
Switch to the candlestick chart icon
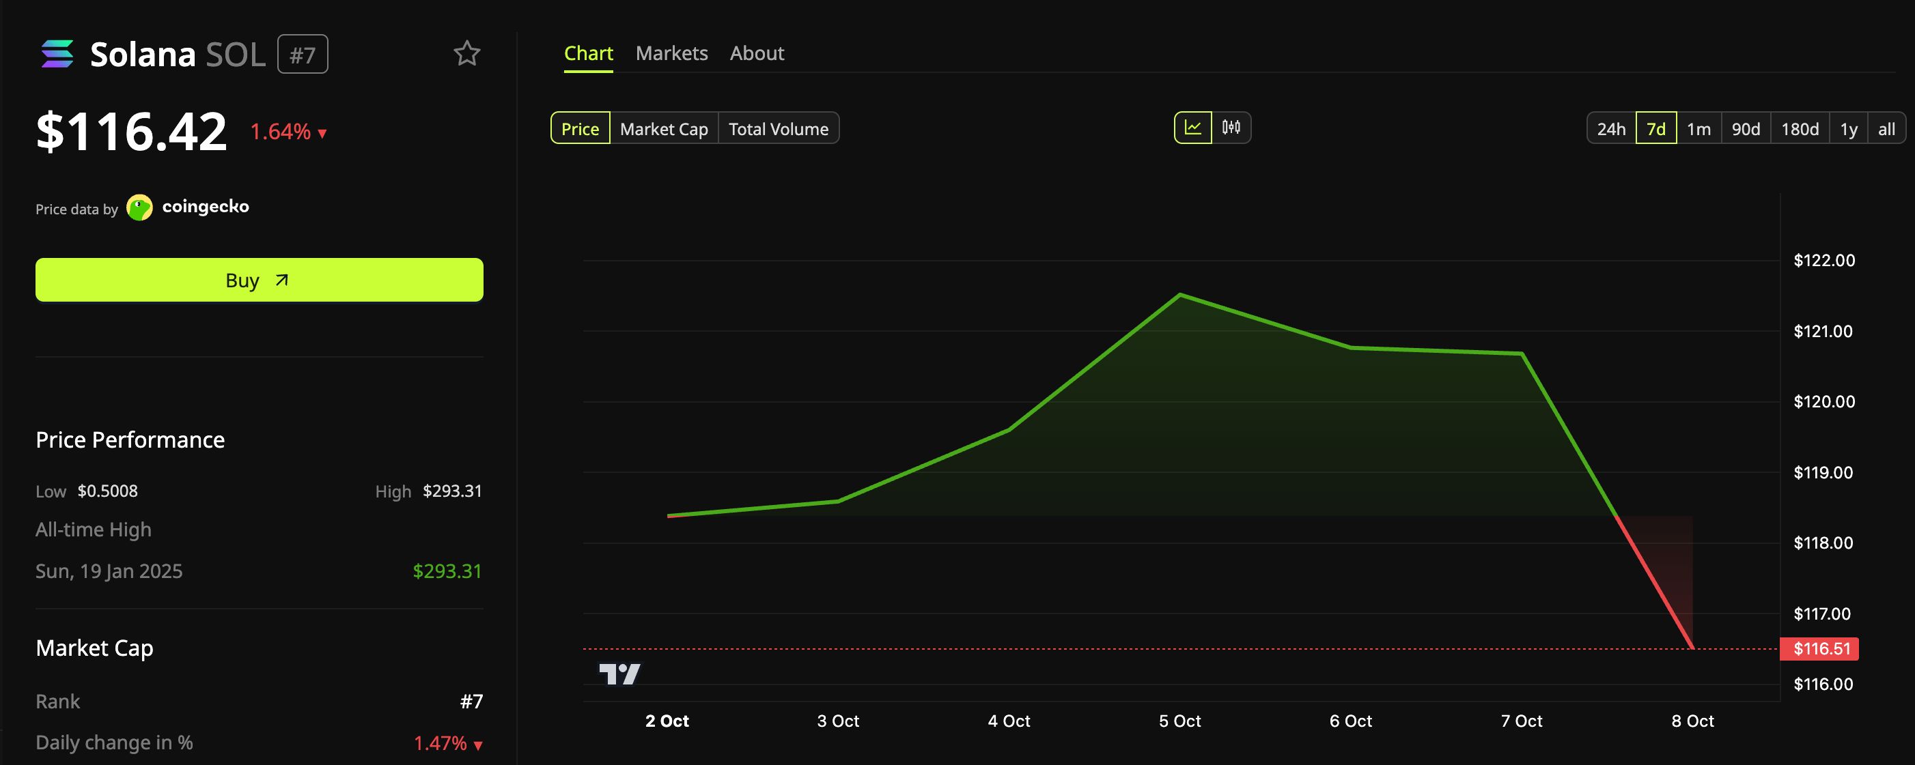(x=1231, y=128)
